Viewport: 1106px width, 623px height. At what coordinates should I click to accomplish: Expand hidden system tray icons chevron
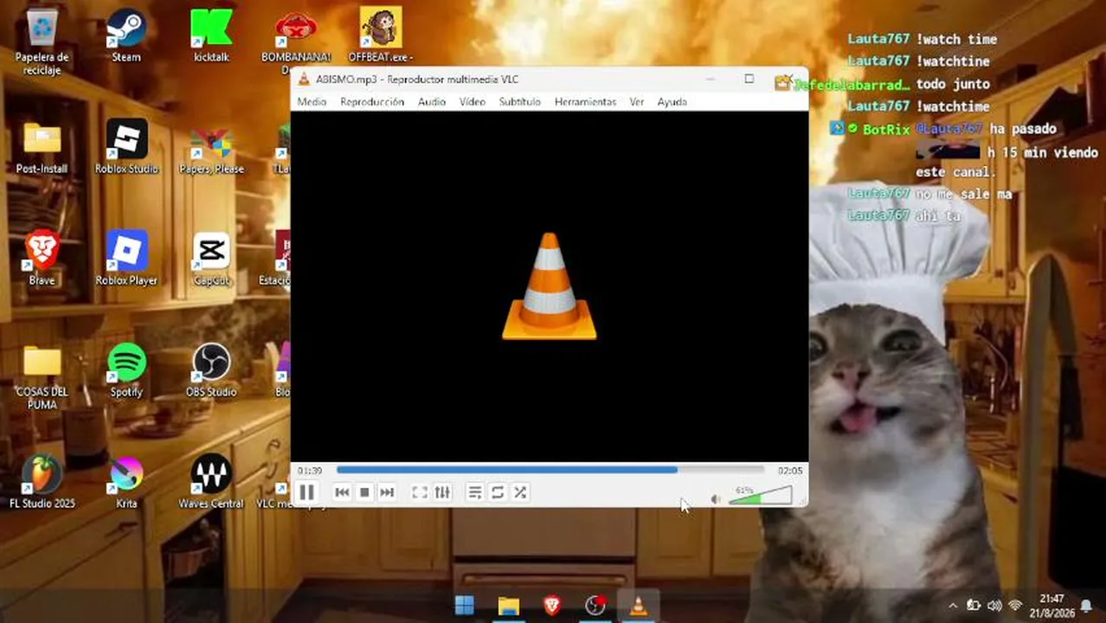tap(953, 606)
